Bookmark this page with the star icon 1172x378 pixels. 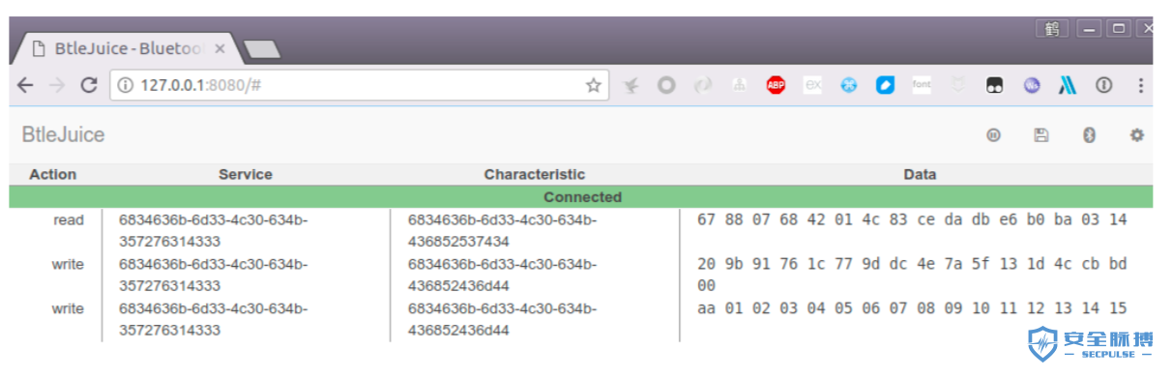[594, 85]
